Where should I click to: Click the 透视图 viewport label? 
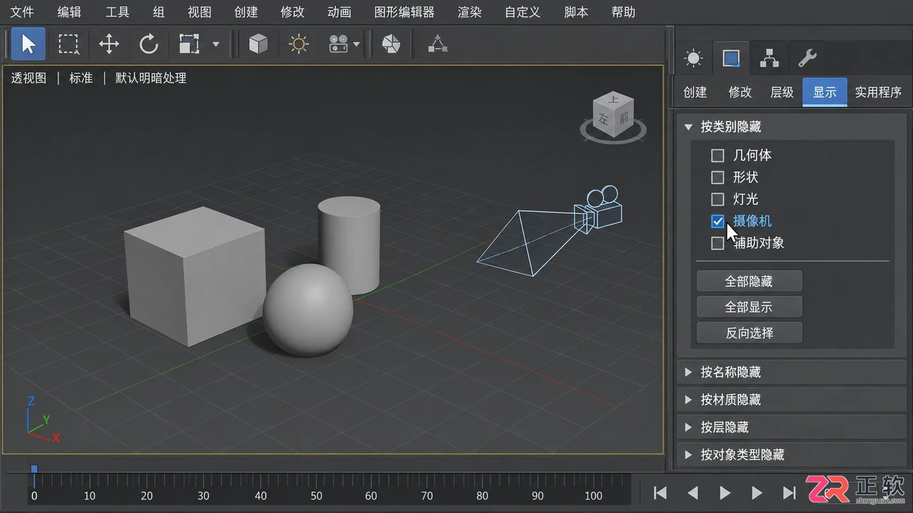[x=29, y=78]
